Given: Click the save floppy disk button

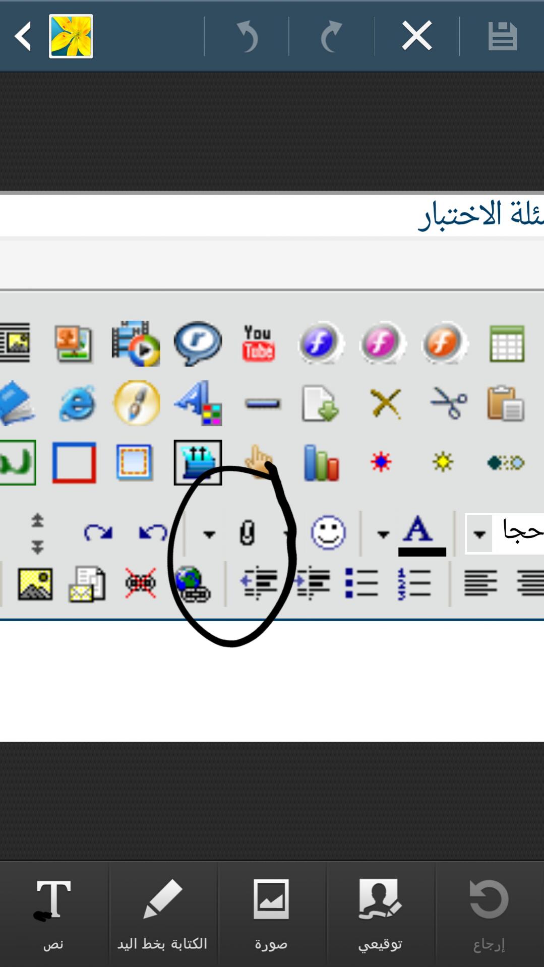Looking at the screenshot, I should [502, 36].
